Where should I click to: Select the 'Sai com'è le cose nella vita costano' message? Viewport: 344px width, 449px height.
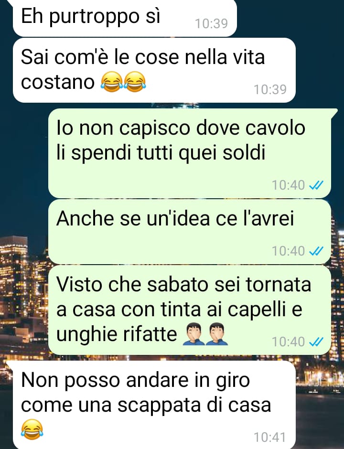[x=154, y=70]
